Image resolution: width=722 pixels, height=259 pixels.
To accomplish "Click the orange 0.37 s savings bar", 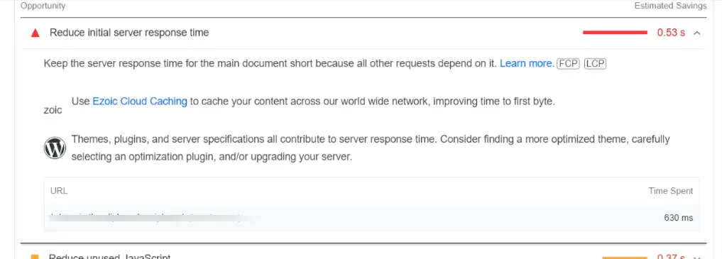I will pos(624,258).
